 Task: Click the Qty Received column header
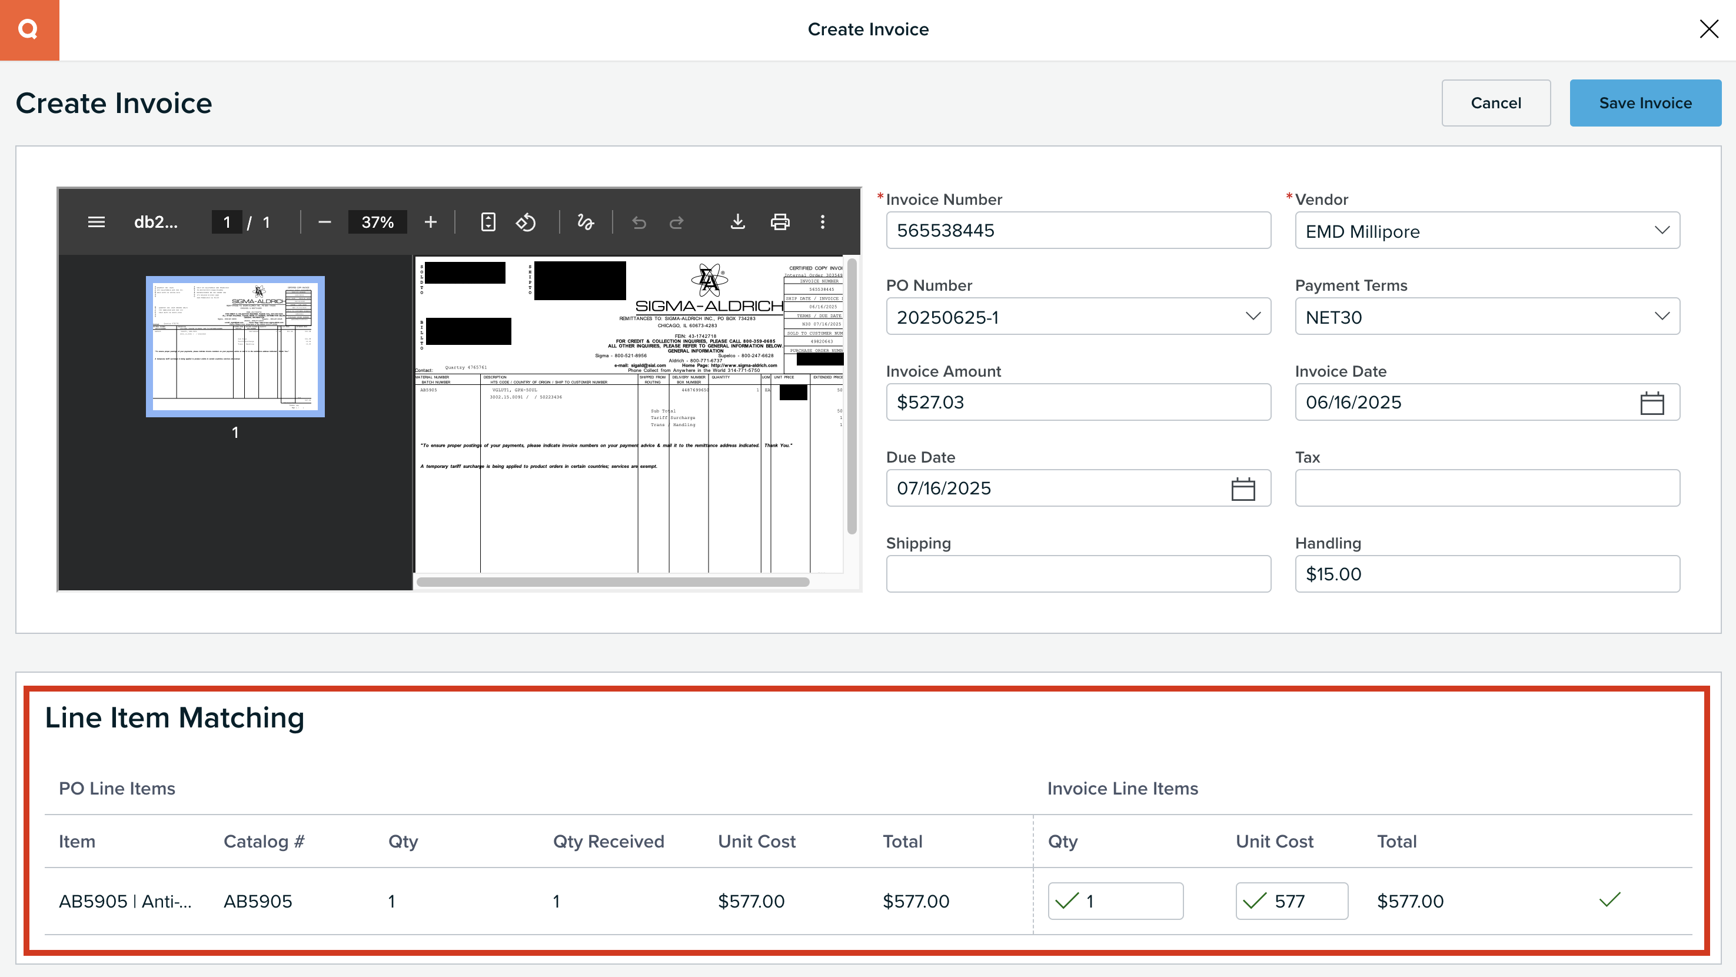pyautogui.click(x=608, y=842)
